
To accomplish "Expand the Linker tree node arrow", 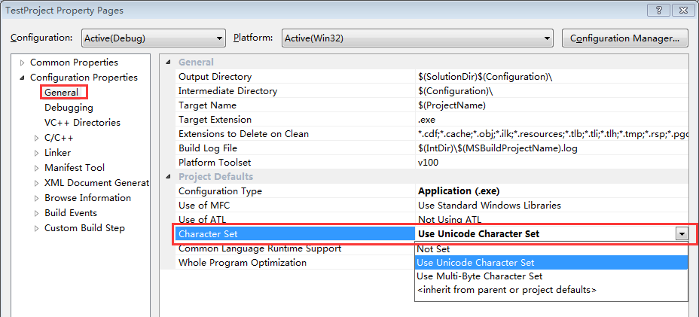I will (x=37, y=153).
